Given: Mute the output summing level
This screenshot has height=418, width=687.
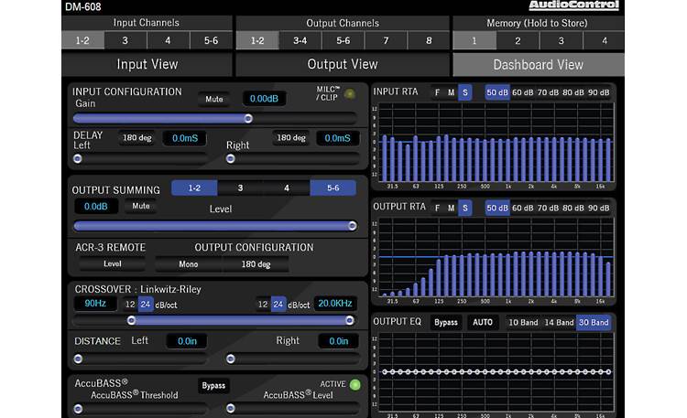Looking at the screenshot, I should pos(141,206).
